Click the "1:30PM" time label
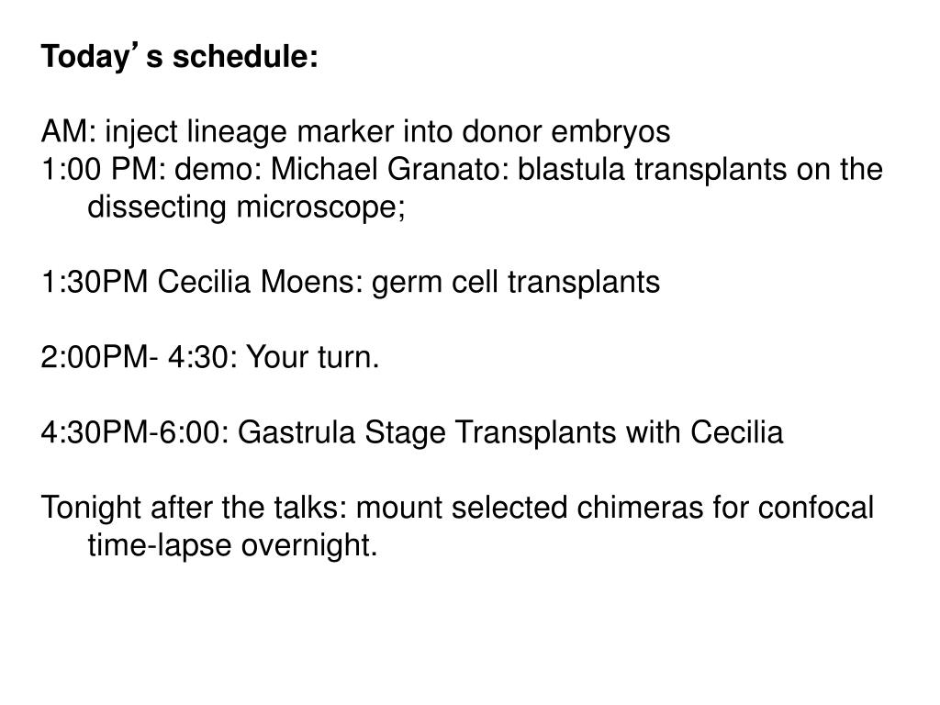Viewport: 940px width, 705px height. pyautogui.click(x=95, y=282)
